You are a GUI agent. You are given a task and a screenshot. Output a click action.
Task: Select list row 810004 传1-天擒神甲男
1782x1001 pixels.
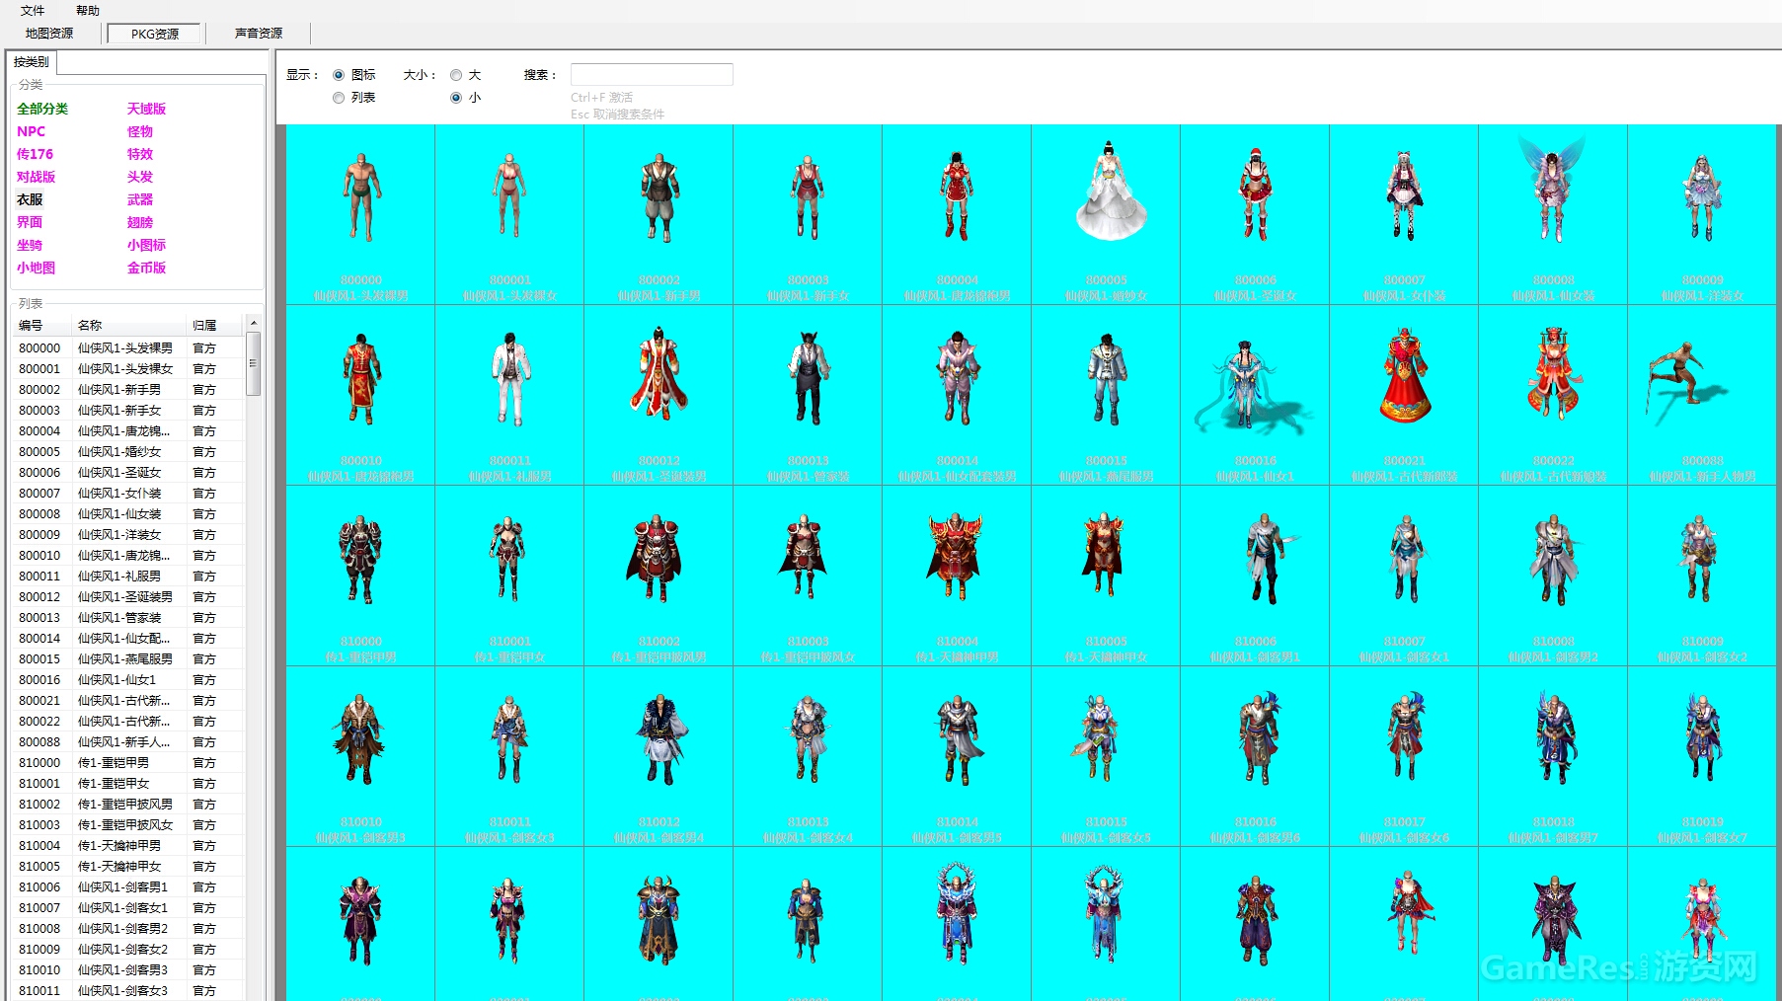[x=128, y=846]
